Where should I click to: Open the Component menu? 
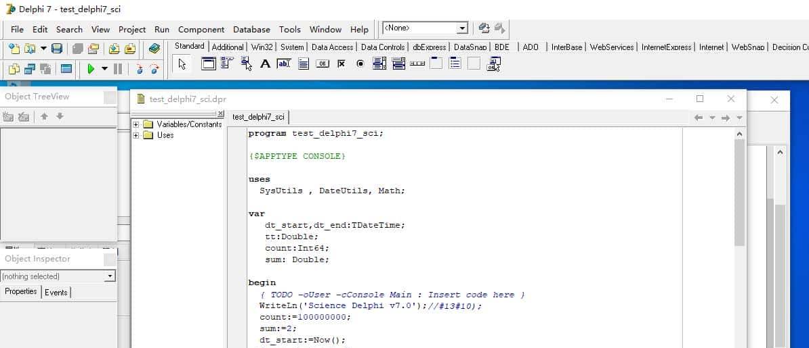click(x=201, y=29)
